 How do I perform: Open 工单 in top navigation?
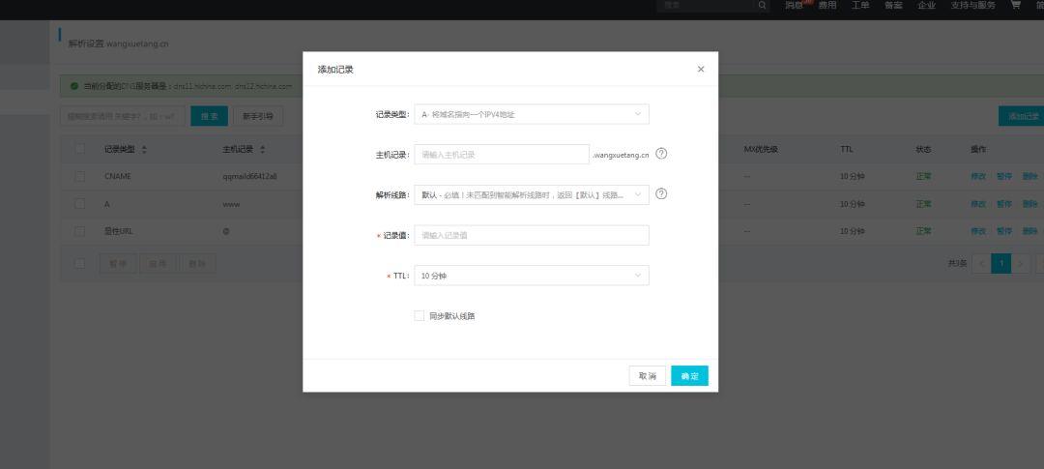coord(860,6)
